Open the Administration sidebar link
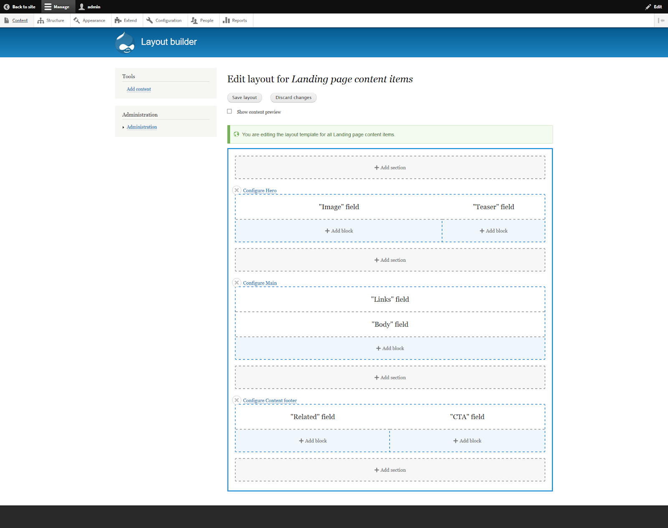Viewport: 668px width, 528px height. (142, 127)
